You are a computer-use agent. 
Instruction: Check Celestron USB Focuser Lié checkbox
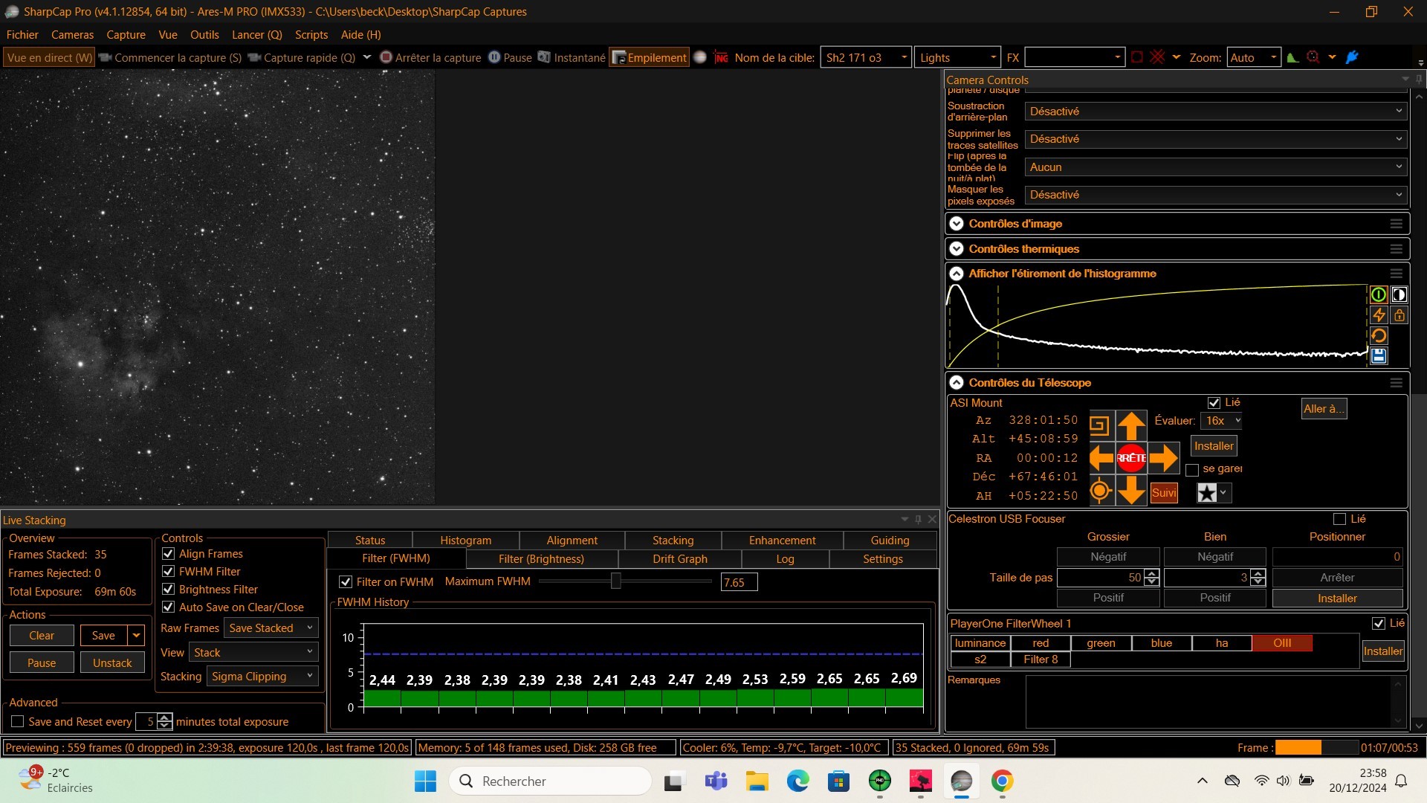(1339, 519)
